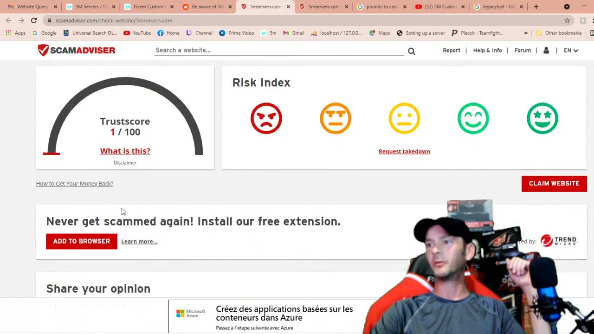Switch to the Website Query tab
594x334 pixels.
tap(28, 6)
